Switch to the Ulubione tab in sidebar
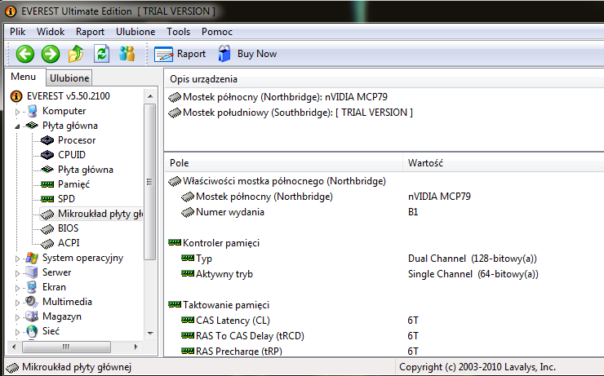The image size is (604, 376). point(69,78)
